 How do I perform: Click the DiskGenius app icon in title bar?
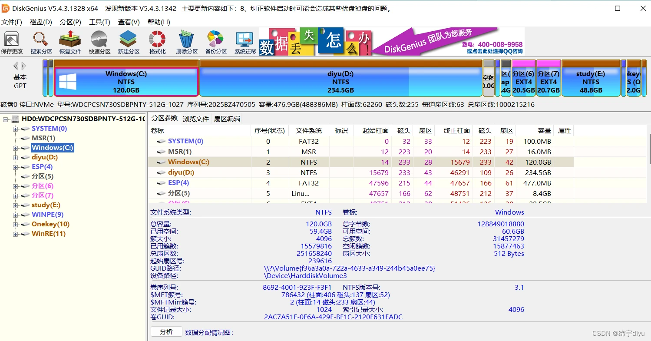[5, 8]
